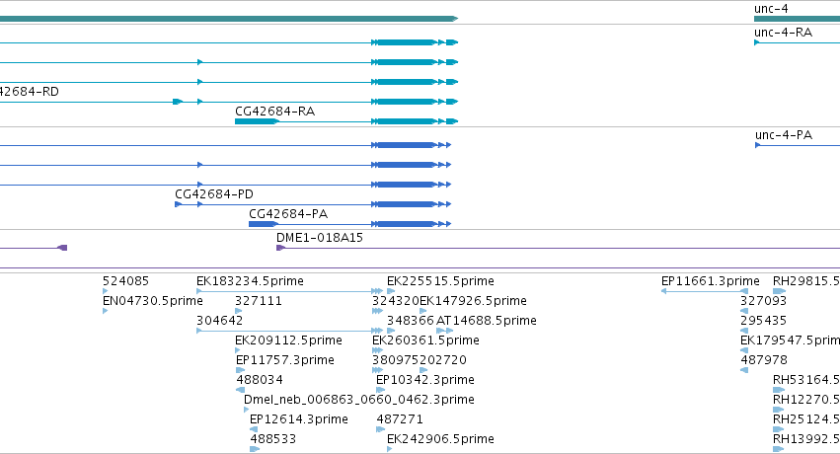Viewport: 840px width, 454px height.
Task: Select the AT14688.5prime EST label
Action: [x=487, y=320]
